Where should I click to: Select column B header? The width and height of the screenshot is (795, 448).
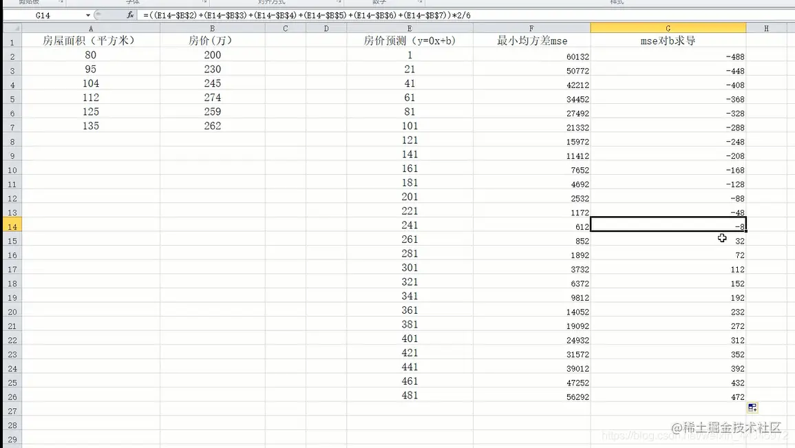point(213,28)
